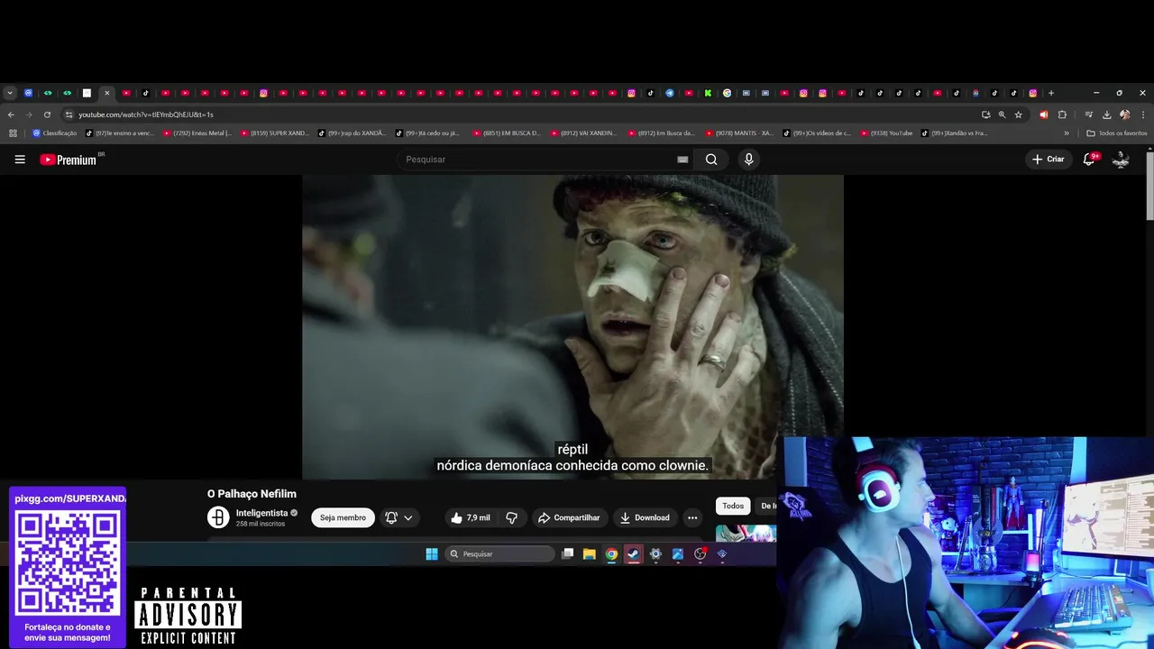The height and width of the screenshot is (649, 1154).
Task: Open Chrome apps grid in bookmarks bar
Action: tap(13, 133)
